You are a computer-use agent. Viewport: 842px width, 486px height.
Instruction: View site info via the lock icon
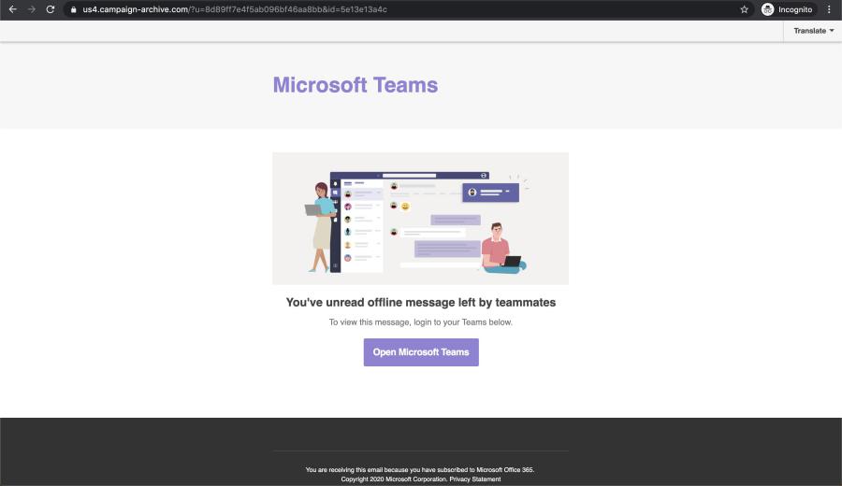click(x=74, y=9)
